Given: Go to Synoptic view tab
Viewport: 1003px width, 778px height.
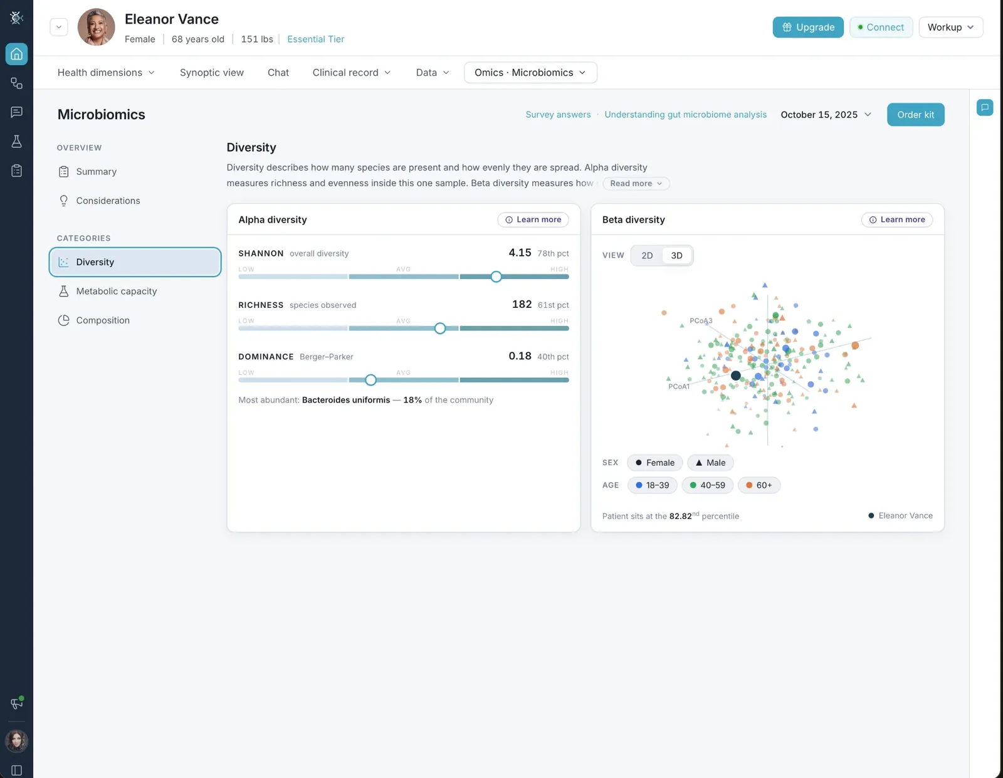Looking at the screenshot, I should click(x=212, y=73).
